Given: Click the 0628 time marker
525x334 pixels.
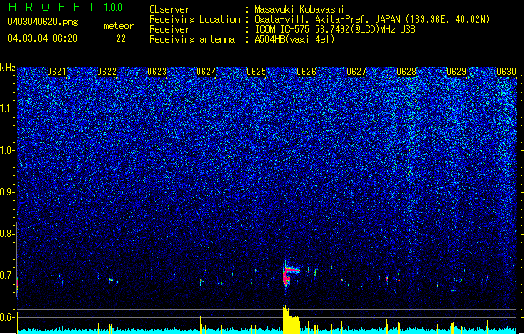Looking at the screenshot, I should coord(406,72).
